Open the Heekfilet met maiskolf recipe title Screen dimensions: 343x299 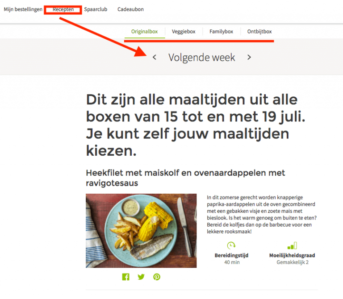(185, 178)
